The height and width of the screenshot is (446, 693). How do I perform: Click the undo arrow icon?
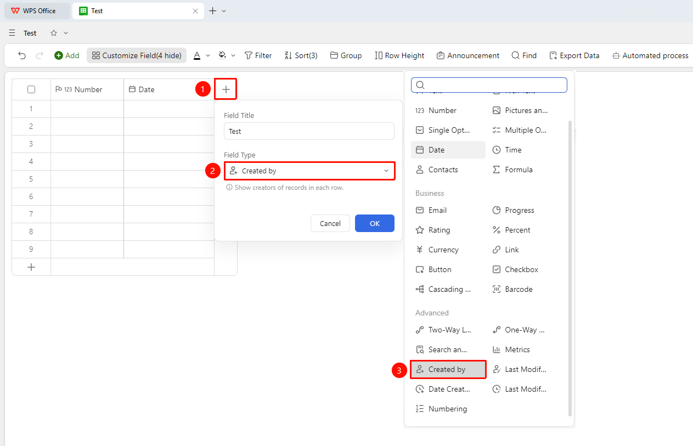[x=22, y=55]
